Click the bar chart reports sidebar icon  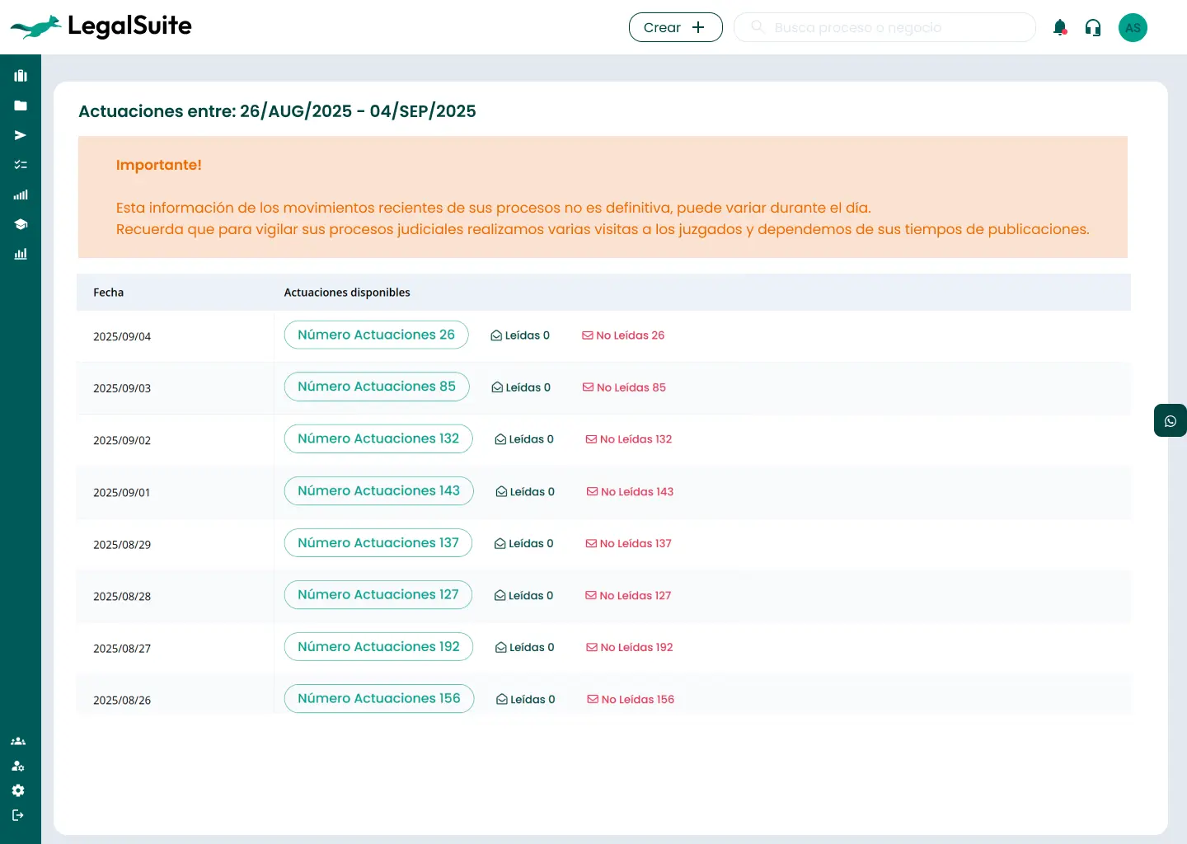21,254
